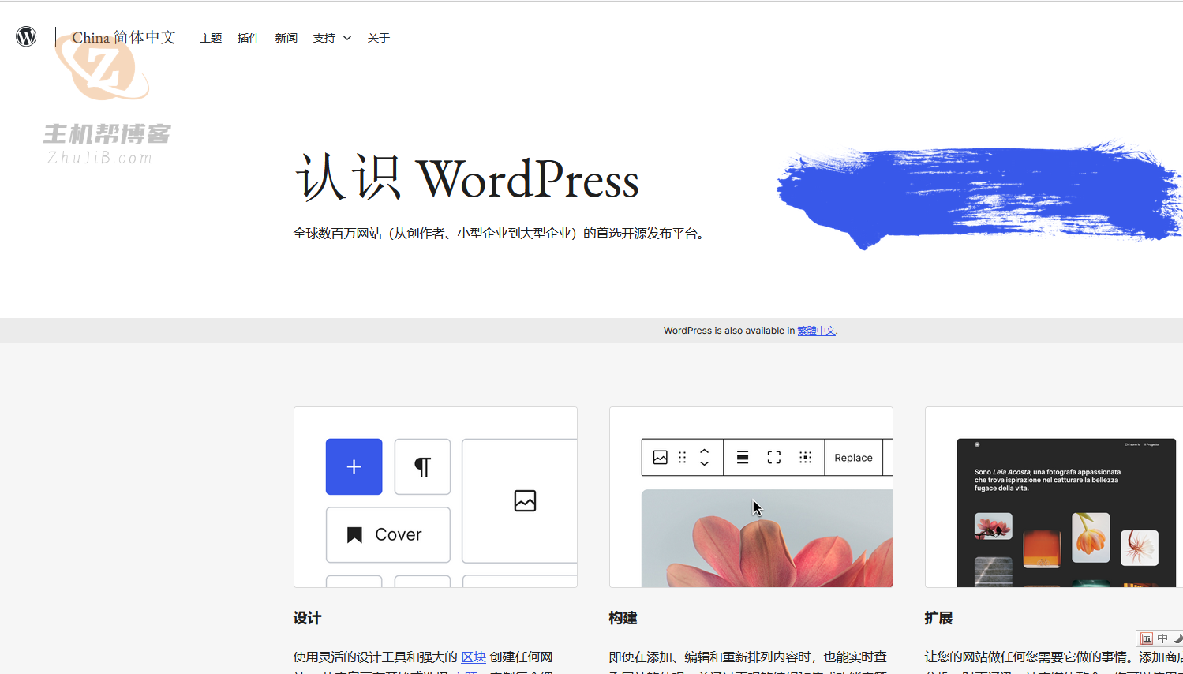Click the move up/down arrows control

tap(705, 458)
